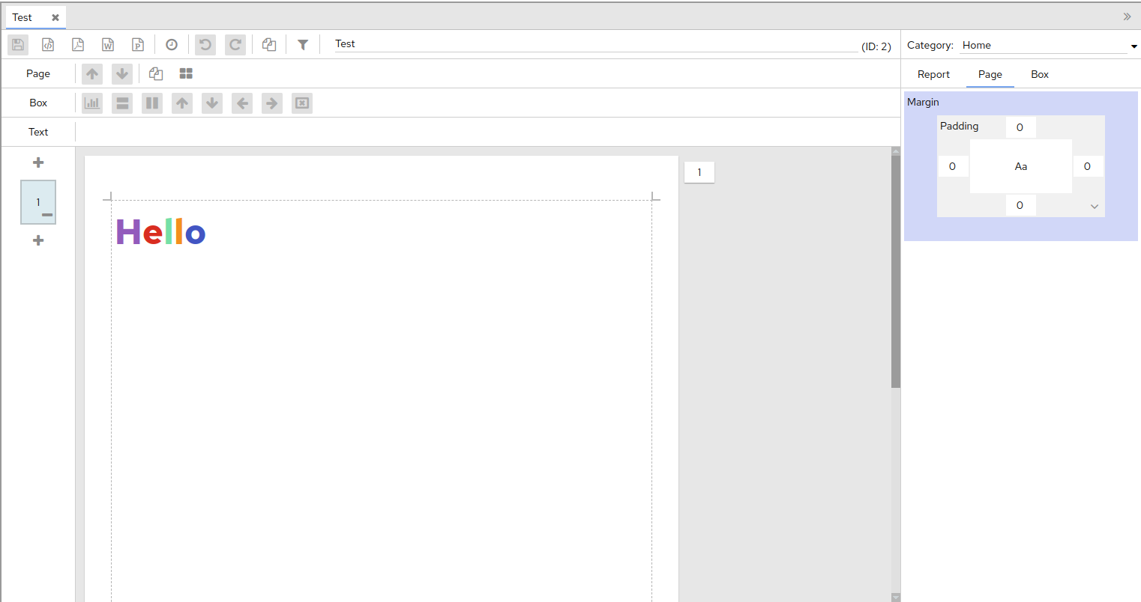The width and height of the screenshot is (1141, 602).
Task: Click the delete box X icon
Action: 302,103
